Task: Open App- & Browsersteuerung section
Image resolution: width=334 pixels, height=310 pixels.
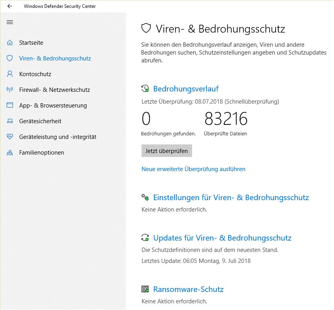Action: (x=53, y=106)
